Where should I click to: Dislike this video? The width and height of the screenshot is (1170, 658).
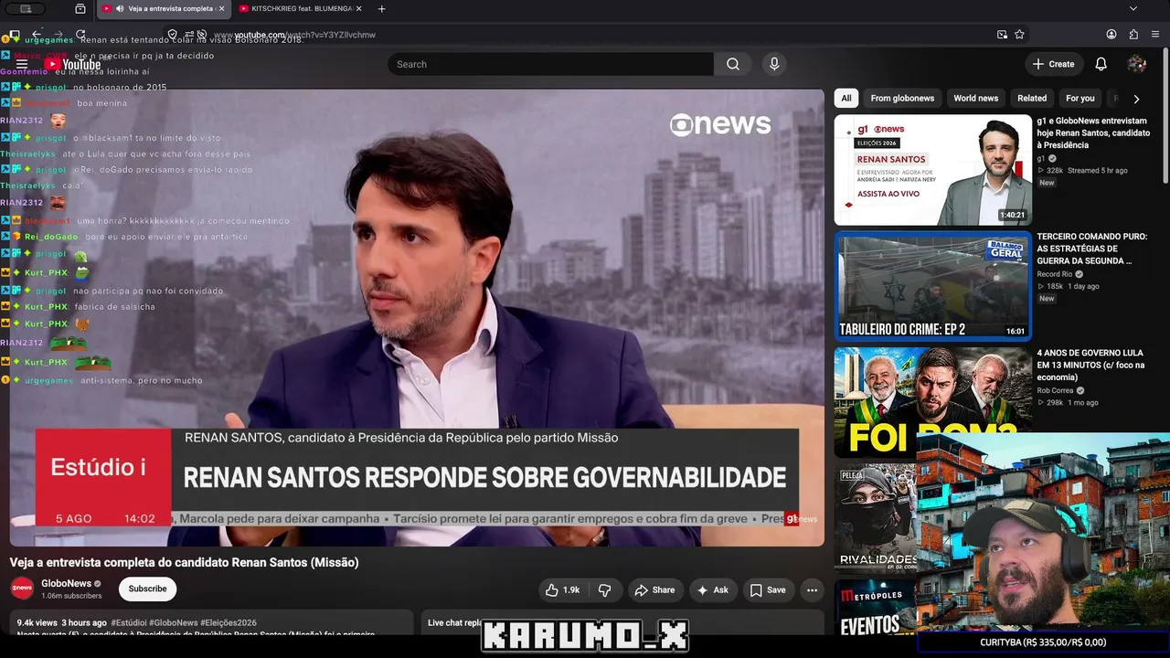[x=605, y=590]
